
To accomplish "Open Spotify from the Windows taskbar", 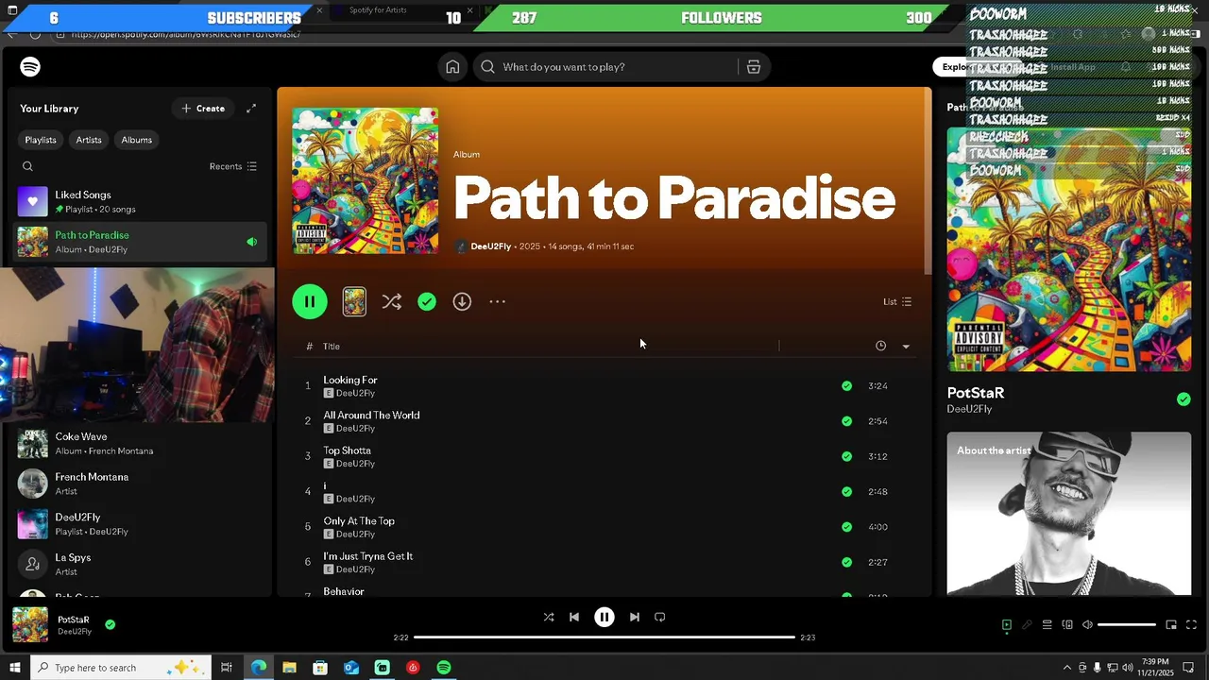I will tap(444, 668).
